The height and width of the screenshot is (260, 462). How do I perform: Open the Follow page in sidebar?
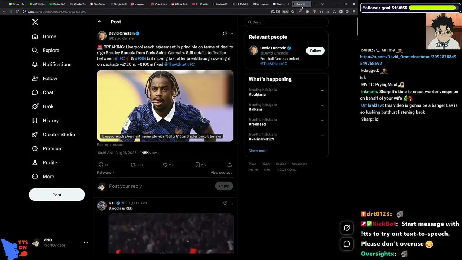click(44, 78)
